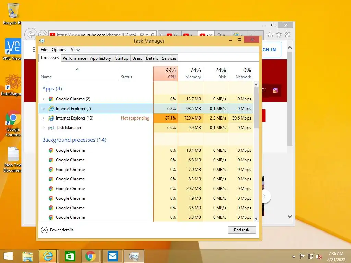The width and height of the screenshot is (351, 263).
Task: Click the muted volume tray icon
Action: [318, 256]
